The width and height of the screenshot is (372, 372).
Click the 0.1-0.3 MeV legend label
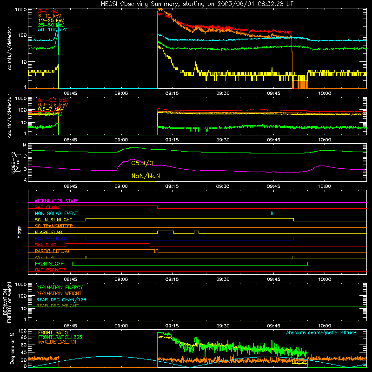click(53, 100)
